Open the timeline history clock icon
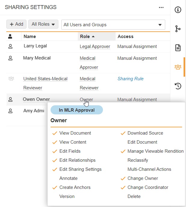The width and height of the screenshot is (186, 207). click(x=178, y=86)
